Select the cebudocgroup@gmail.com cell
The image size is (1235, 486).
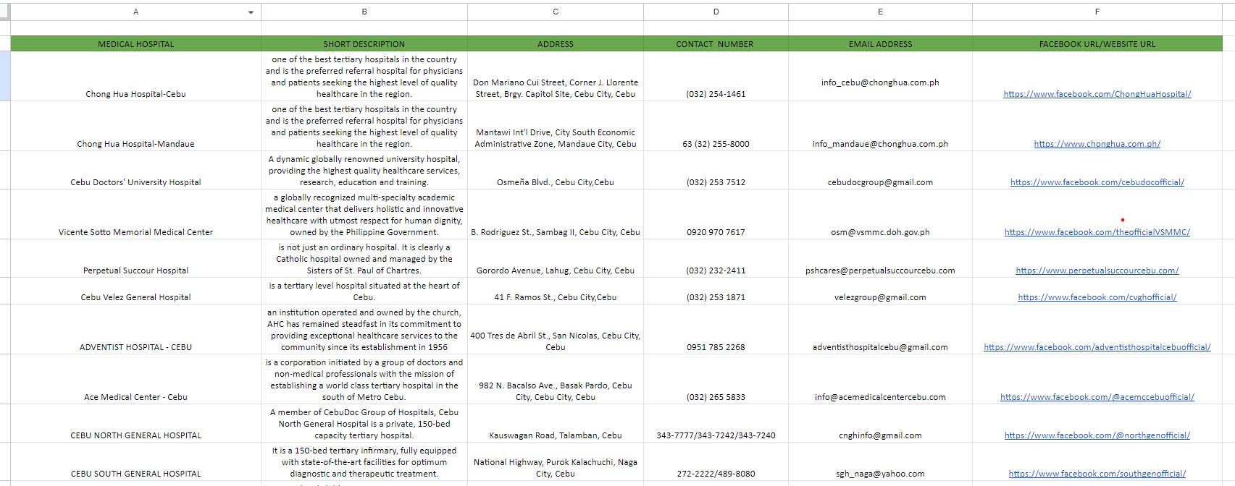(x=880, y=171)
